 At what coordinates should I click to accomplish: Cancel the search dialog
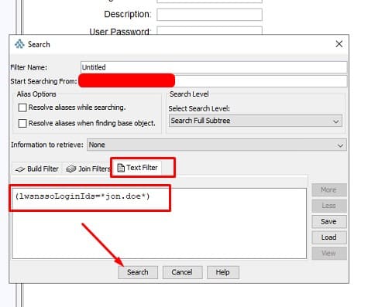coord(182,272)
